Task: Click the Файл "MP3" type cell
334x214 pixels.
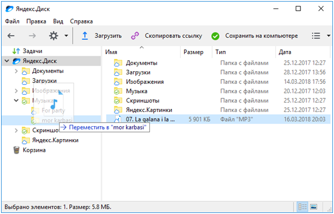Action: pos(237,119)
